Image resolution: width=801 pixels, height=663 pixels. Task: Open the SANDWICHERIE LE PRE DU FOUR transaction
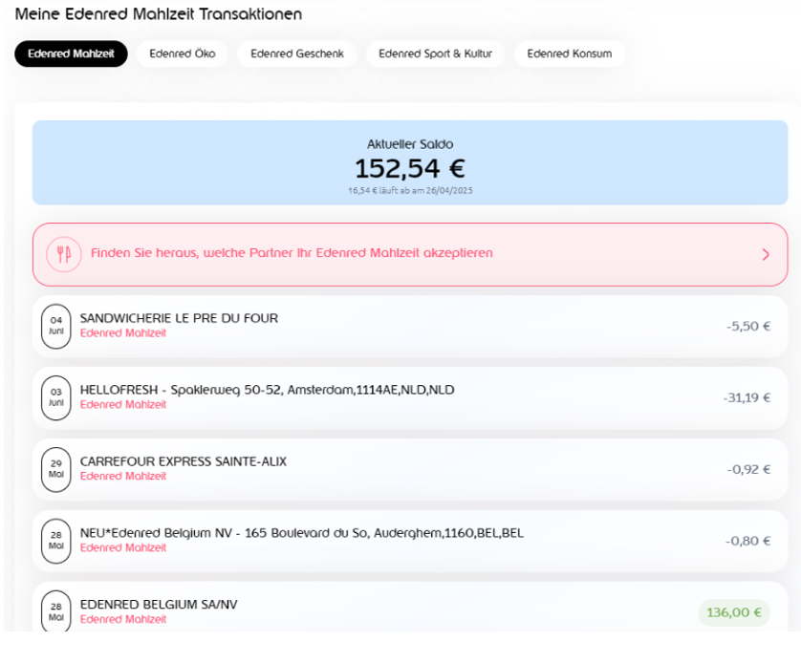(x=179, y=318)
